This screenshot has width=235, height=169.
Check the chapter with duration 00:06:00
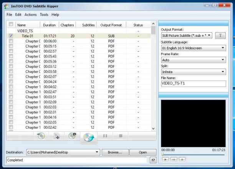11,41
